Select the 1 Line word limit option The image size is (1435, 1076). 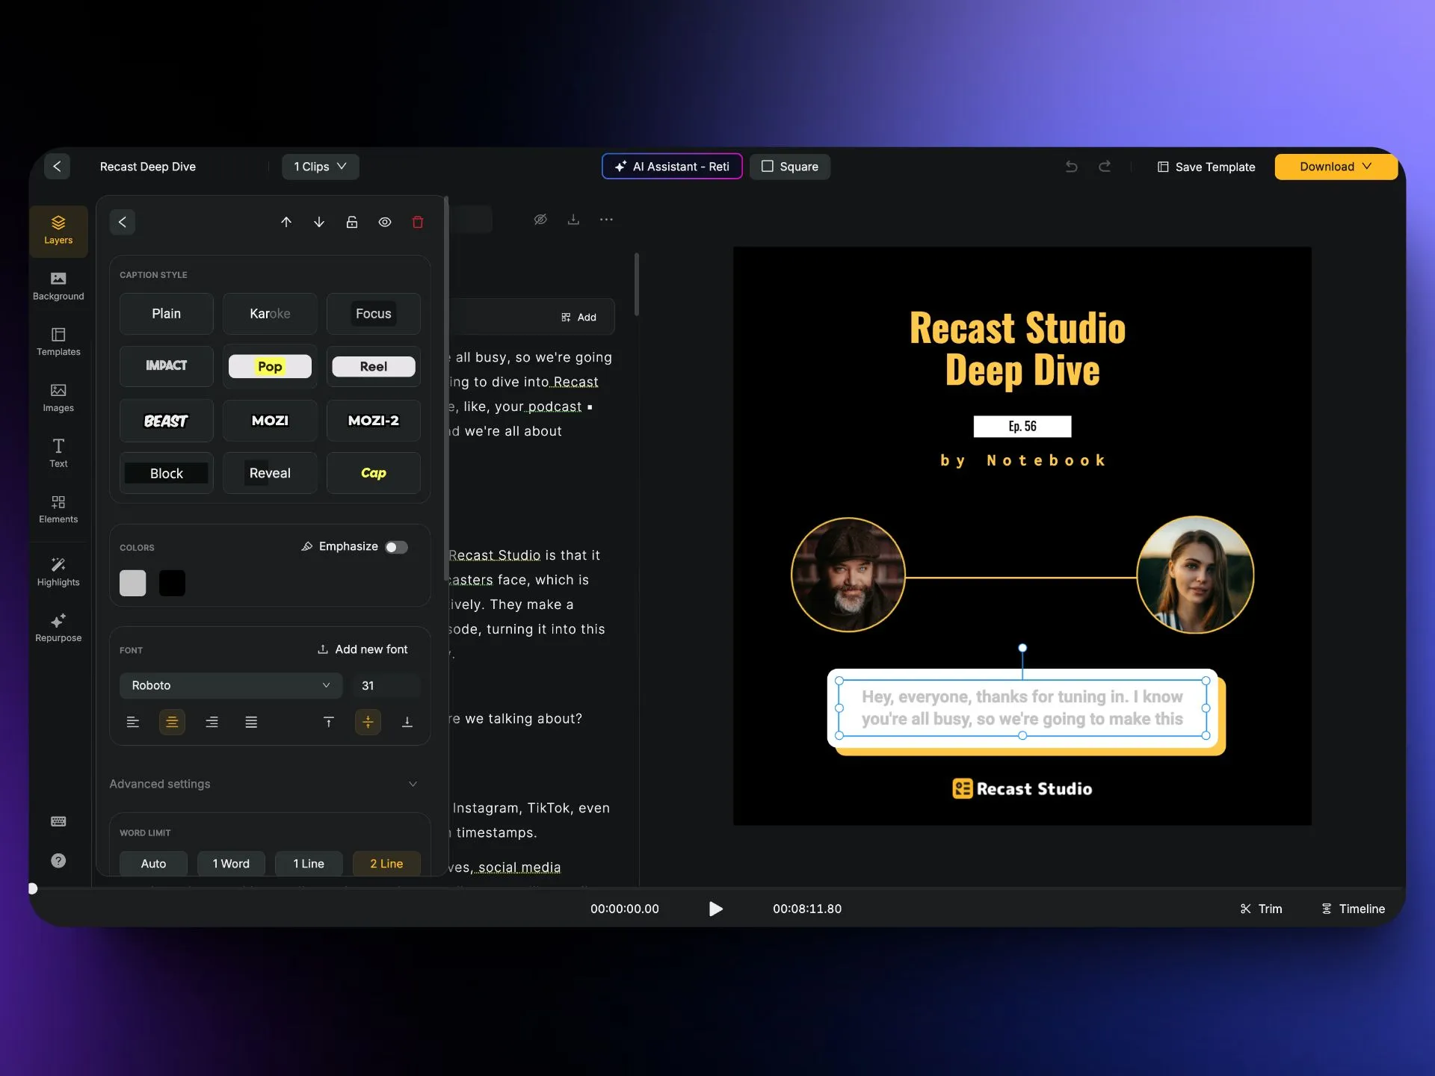pyautogui.click(x=309, y=863)
